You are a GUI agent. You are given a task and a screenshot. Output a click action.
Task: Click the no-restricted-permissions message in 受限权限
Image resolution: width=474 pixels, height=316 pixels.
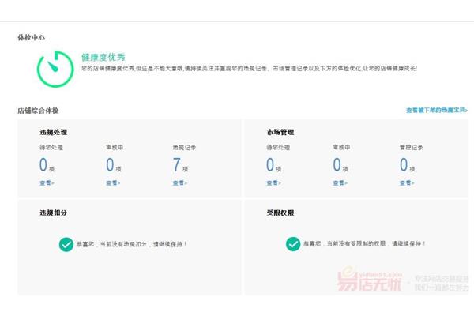(365, 244)
